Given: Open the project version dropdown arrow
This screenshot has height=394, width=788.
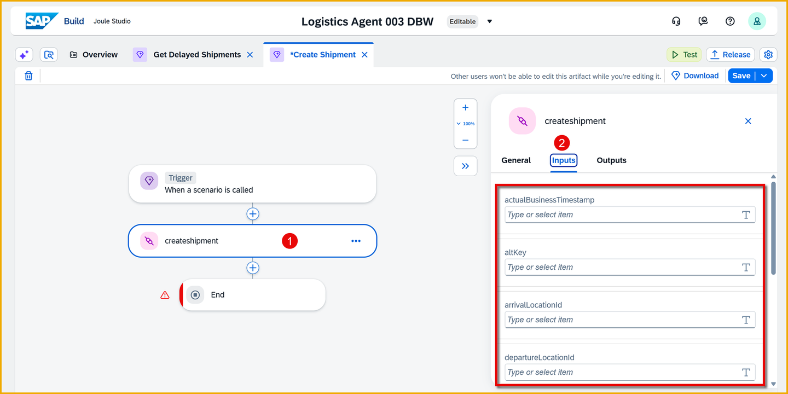Looking at the screenshot, I should (x=490, y=22).
